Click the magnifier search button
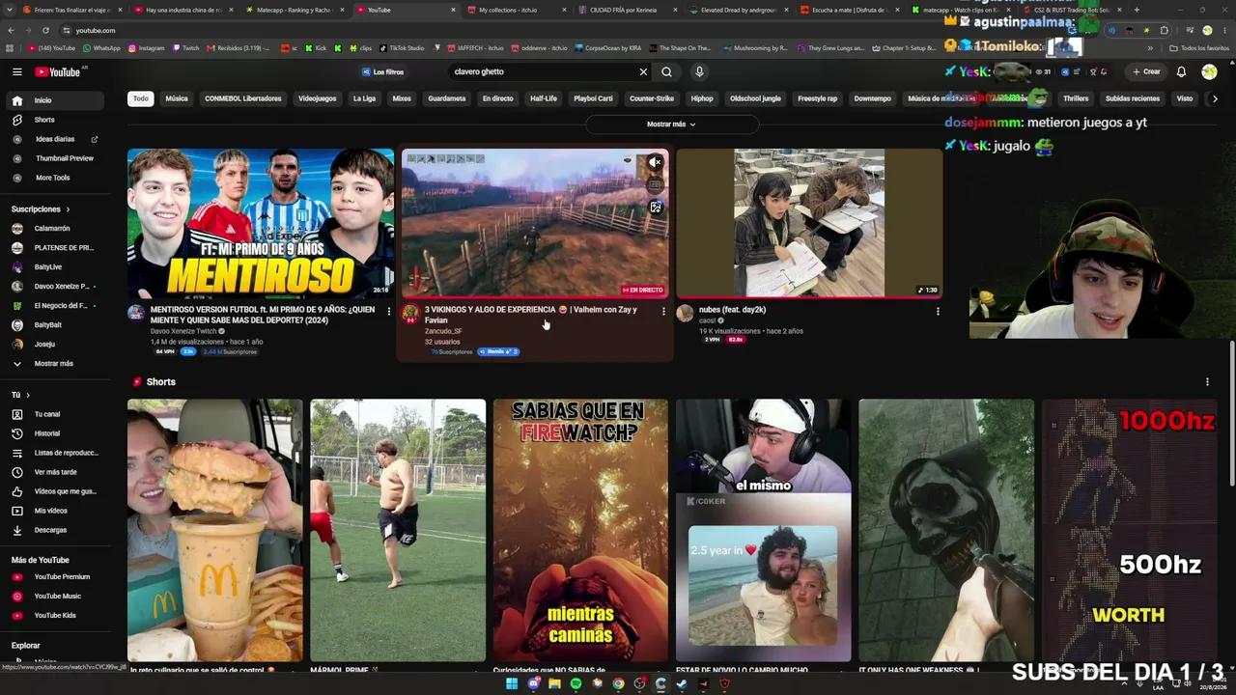 point(666,71)
